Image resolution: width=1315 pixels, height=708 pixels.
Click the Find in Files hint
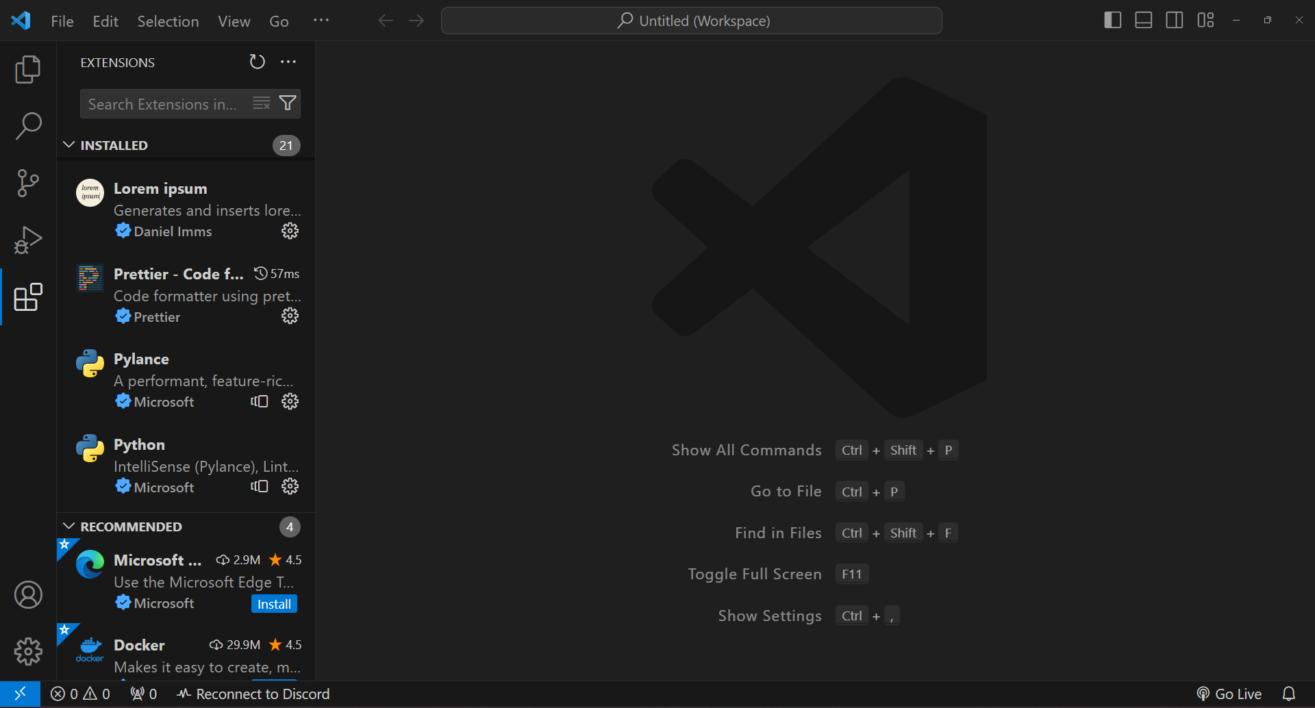[846, 533]
